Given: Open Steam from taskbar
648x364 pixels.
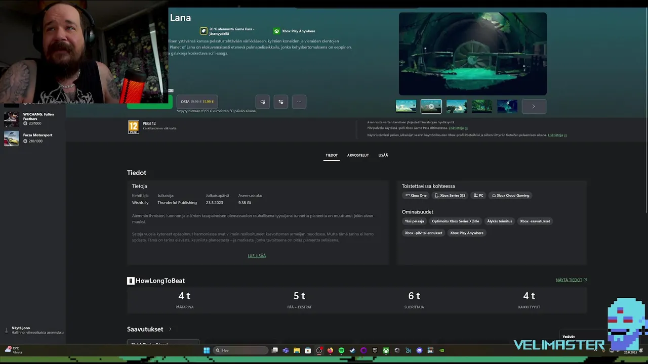Looking at the screenshot, I should point(352,350).
